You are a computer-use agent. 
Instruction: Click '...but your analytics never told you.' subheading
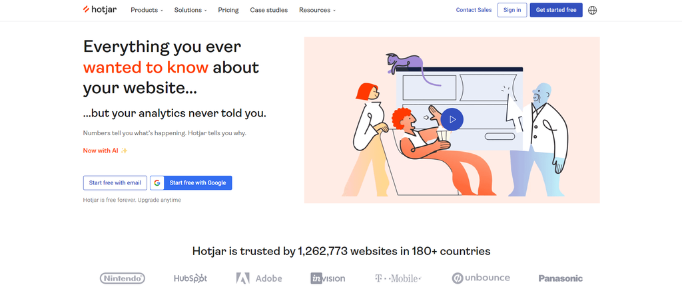coord(174,114)
